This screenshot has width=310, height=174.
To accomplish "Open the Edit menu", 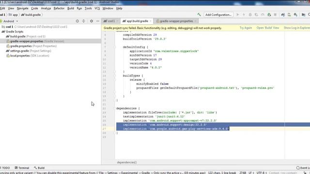I will coord(2,8).
